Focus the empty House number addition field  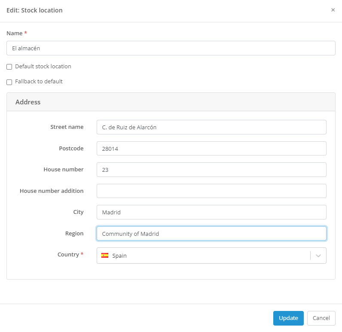pos(211,191)
